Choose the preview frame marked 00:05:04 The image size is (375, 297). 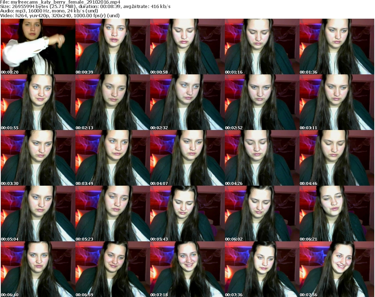(38, 214)
